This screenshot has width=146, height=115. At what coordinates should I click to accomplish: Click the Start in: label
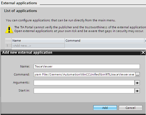24,90
